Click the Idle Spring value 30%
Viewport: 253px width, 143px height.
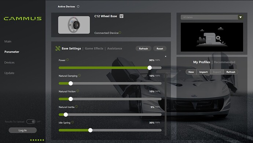point(151,123)
